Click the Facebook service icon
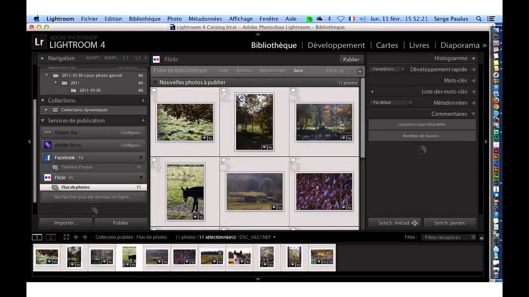The height and width of the screenshot is (297, 529). coord(48,158)
